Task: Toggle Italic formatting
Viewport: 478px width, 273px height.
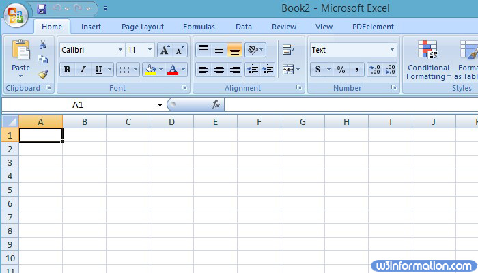Action: [83, 70]
